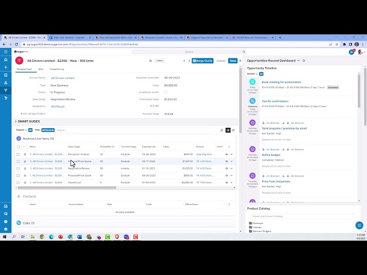Go to Home via sidebar house icon

click(6, 60)
